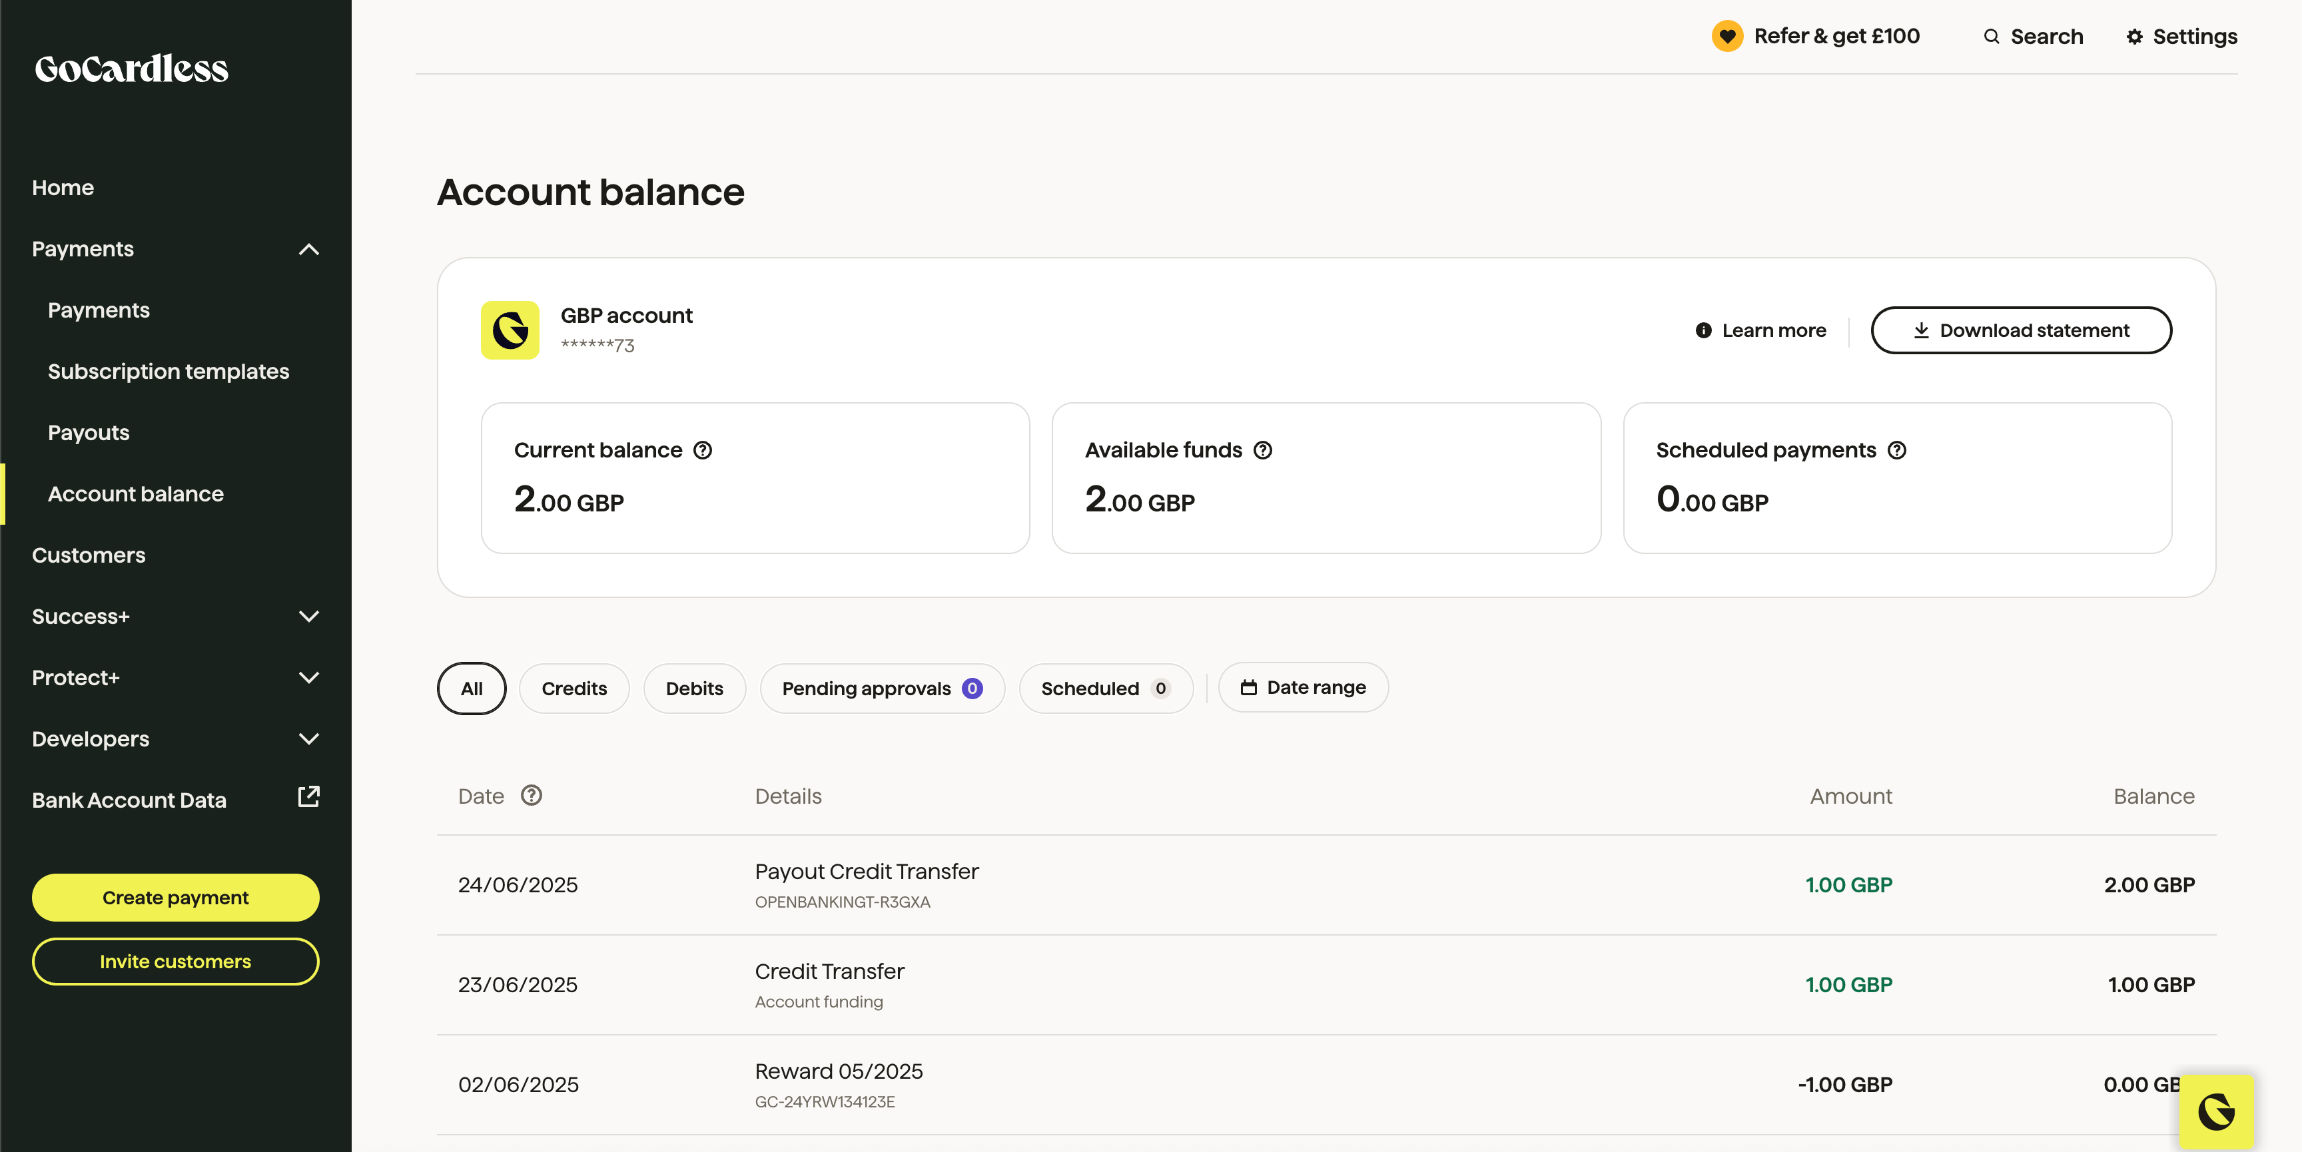Filter transactions by Credits
2302x1152 pixels.
pyautogui.click(x=574, y=688)
